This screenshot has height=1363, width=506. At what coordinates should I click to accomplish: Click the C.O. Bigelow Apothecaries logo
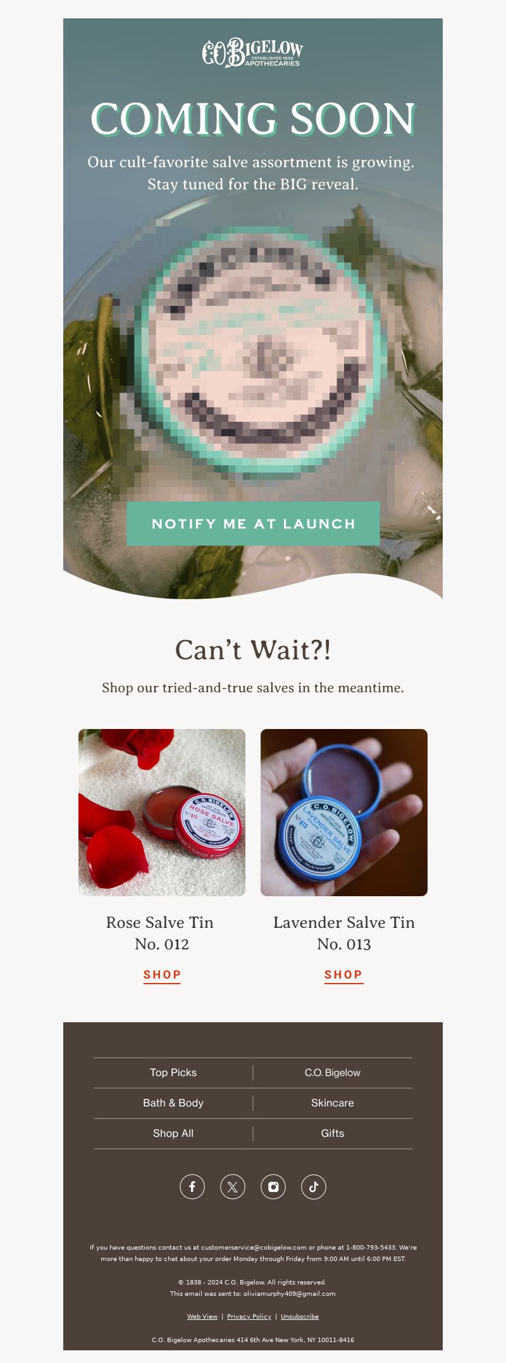pyautogui.click(x=253, y=52)
